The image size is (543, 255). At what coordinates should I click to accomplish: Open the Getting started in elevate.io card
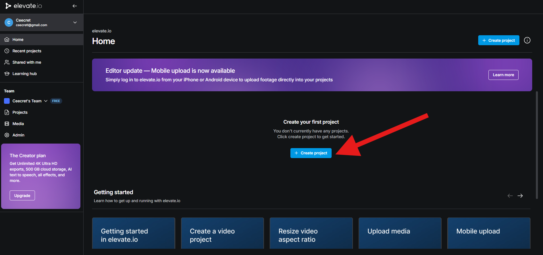(x=134, y=233)
